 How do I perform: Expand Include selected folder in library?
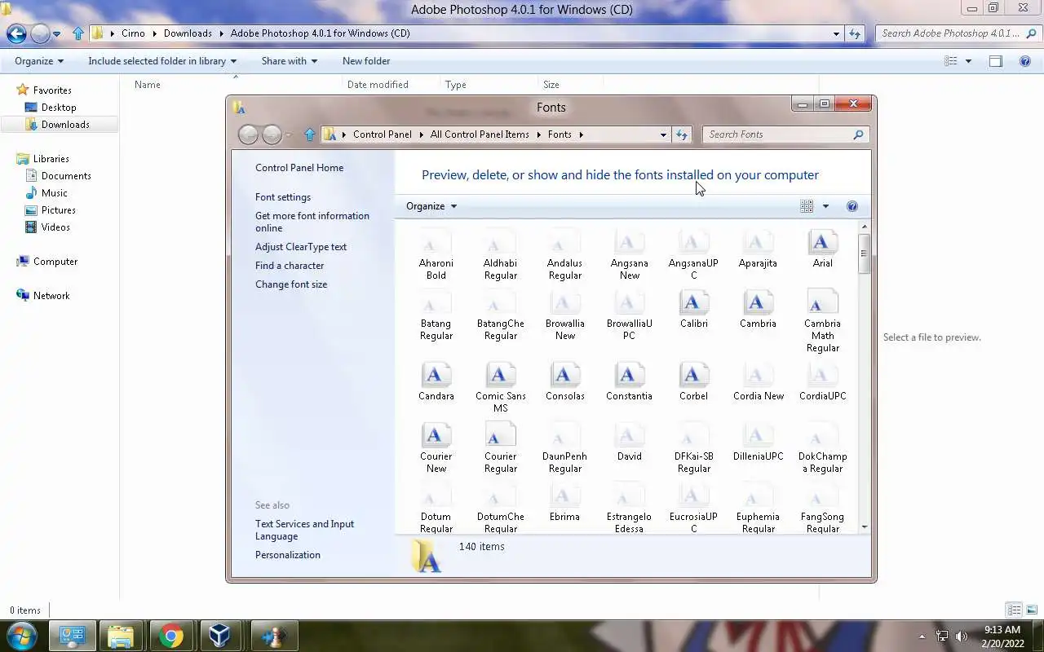pyautogui.click(x=162, y=61)
